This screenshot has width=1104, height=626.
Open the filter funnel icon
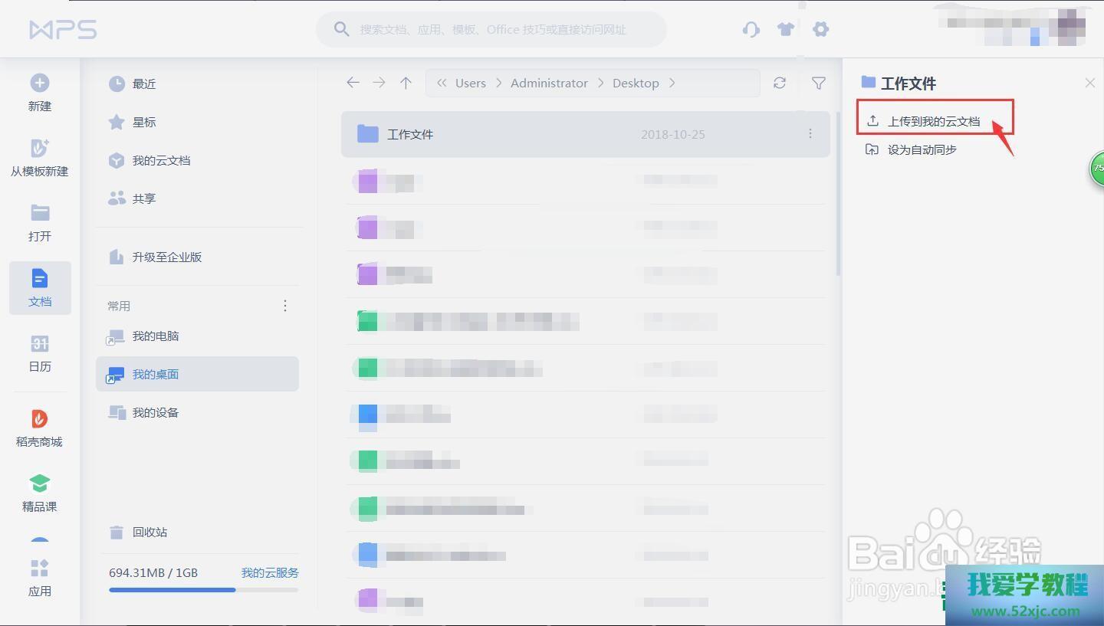pos(819,83)
